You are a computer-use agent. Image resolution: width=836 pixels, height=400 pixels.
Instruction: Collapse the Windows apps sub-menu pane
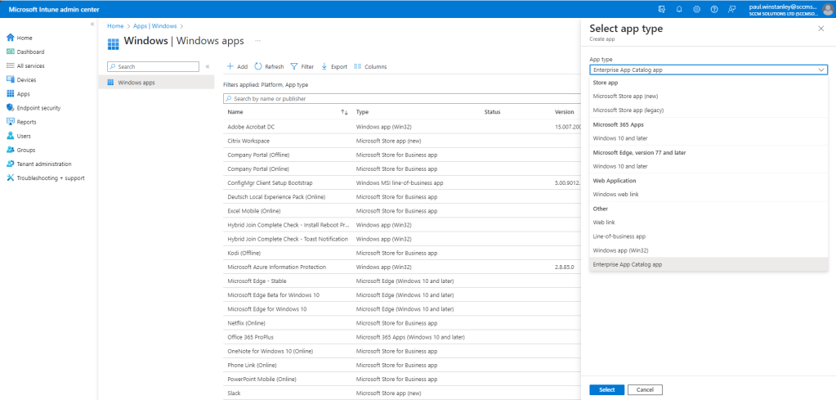point(207,66)
